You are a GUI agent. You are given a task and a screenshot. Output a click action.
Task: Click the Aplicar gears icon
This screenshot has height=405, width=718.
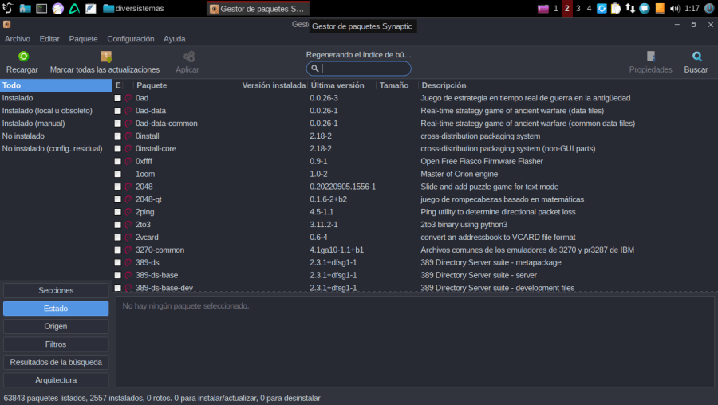point(188,57)
